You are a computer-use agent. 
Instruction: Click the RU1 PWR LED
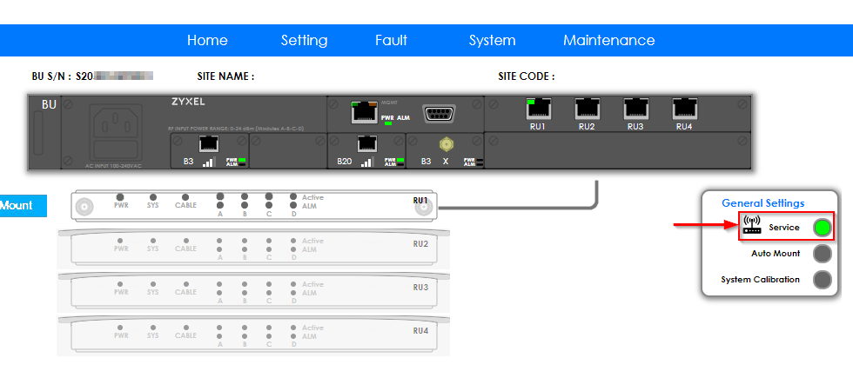click(120, 197)
